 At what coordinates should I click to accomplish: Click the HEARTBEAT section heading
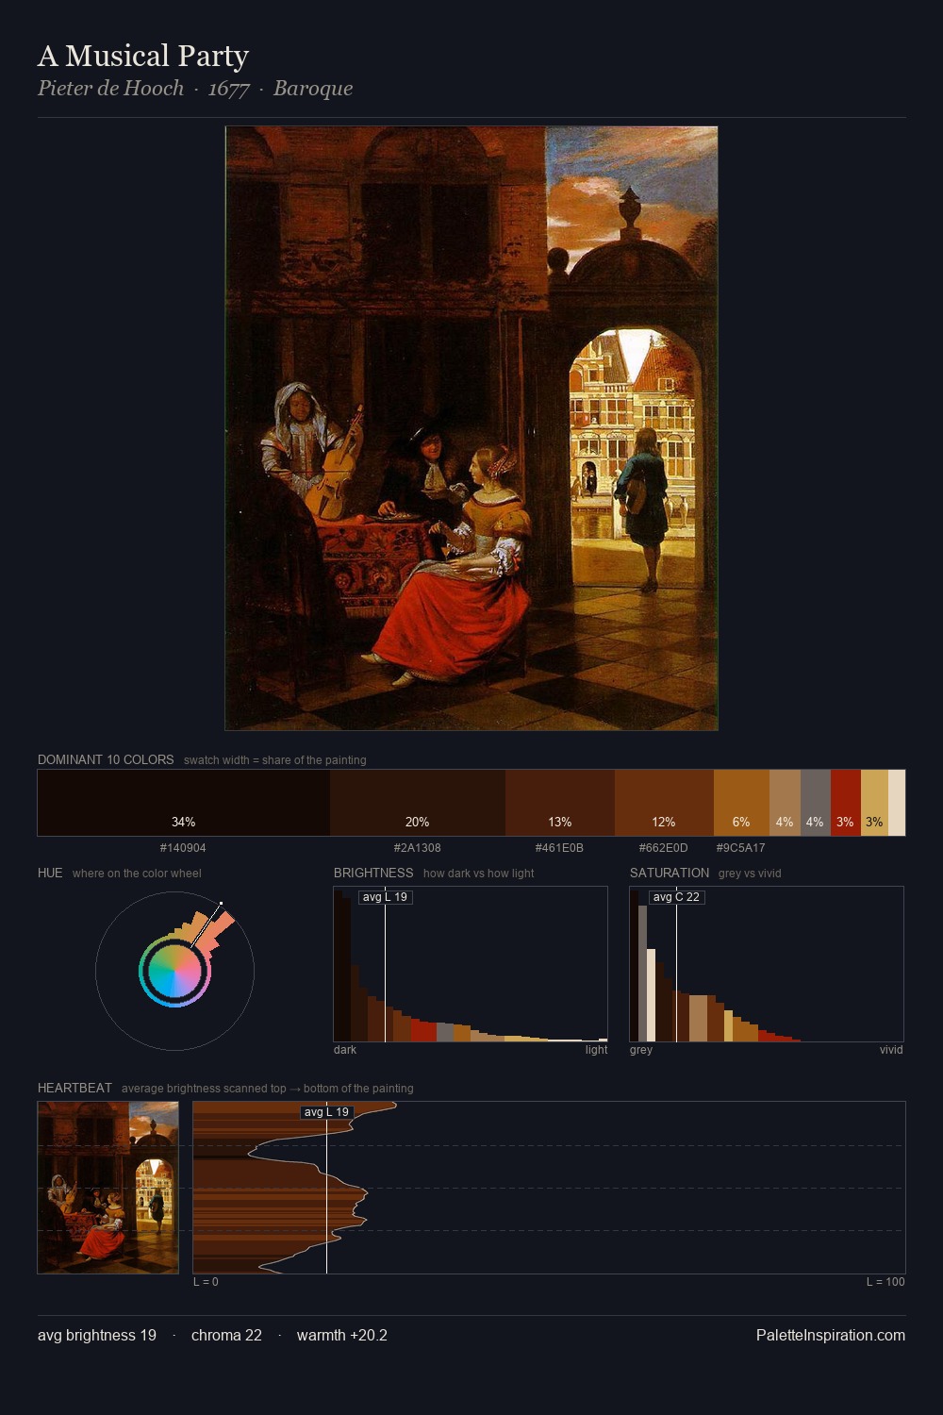click(x=74, y=1088)
